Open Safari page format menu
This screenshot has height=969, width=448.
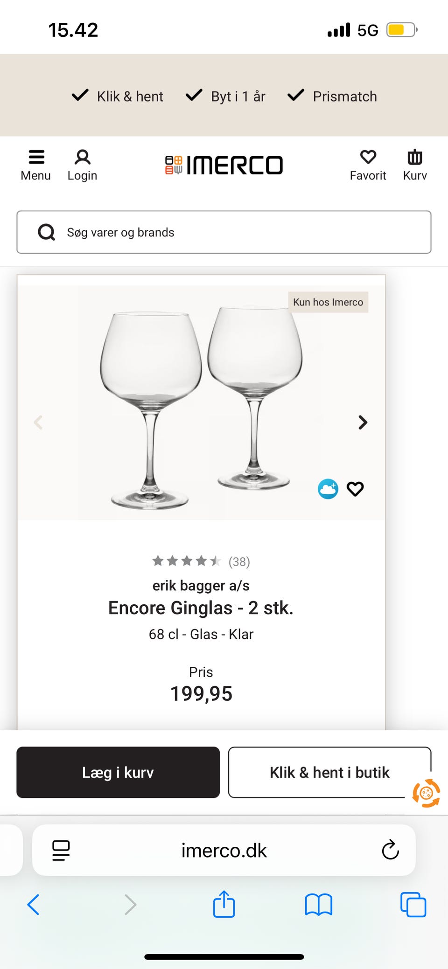pos(61,850)
